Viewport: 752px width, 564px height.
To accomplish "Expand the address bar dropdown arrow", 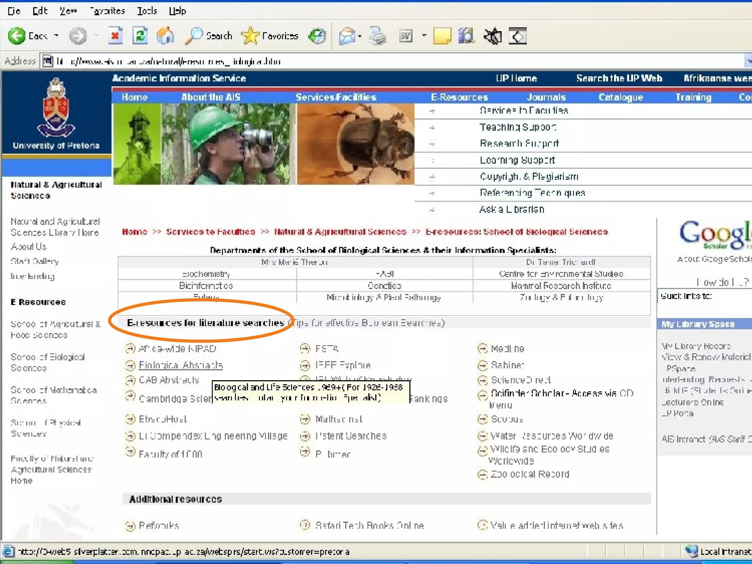I will point(748,61).
